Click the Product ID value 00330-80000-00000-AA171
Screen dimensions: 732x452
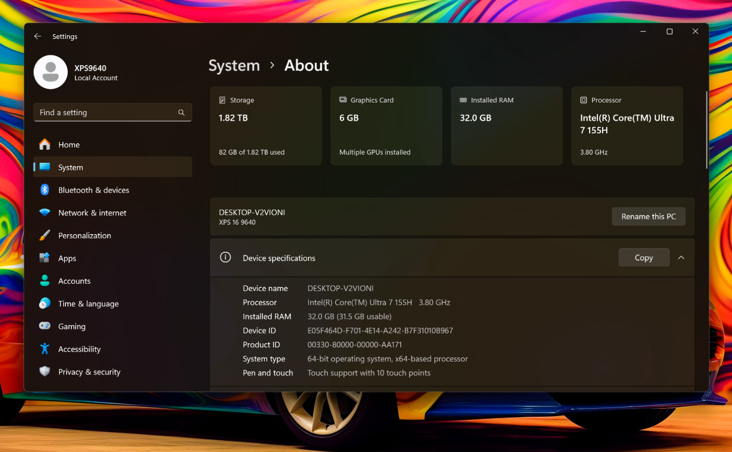pos(355,344)
